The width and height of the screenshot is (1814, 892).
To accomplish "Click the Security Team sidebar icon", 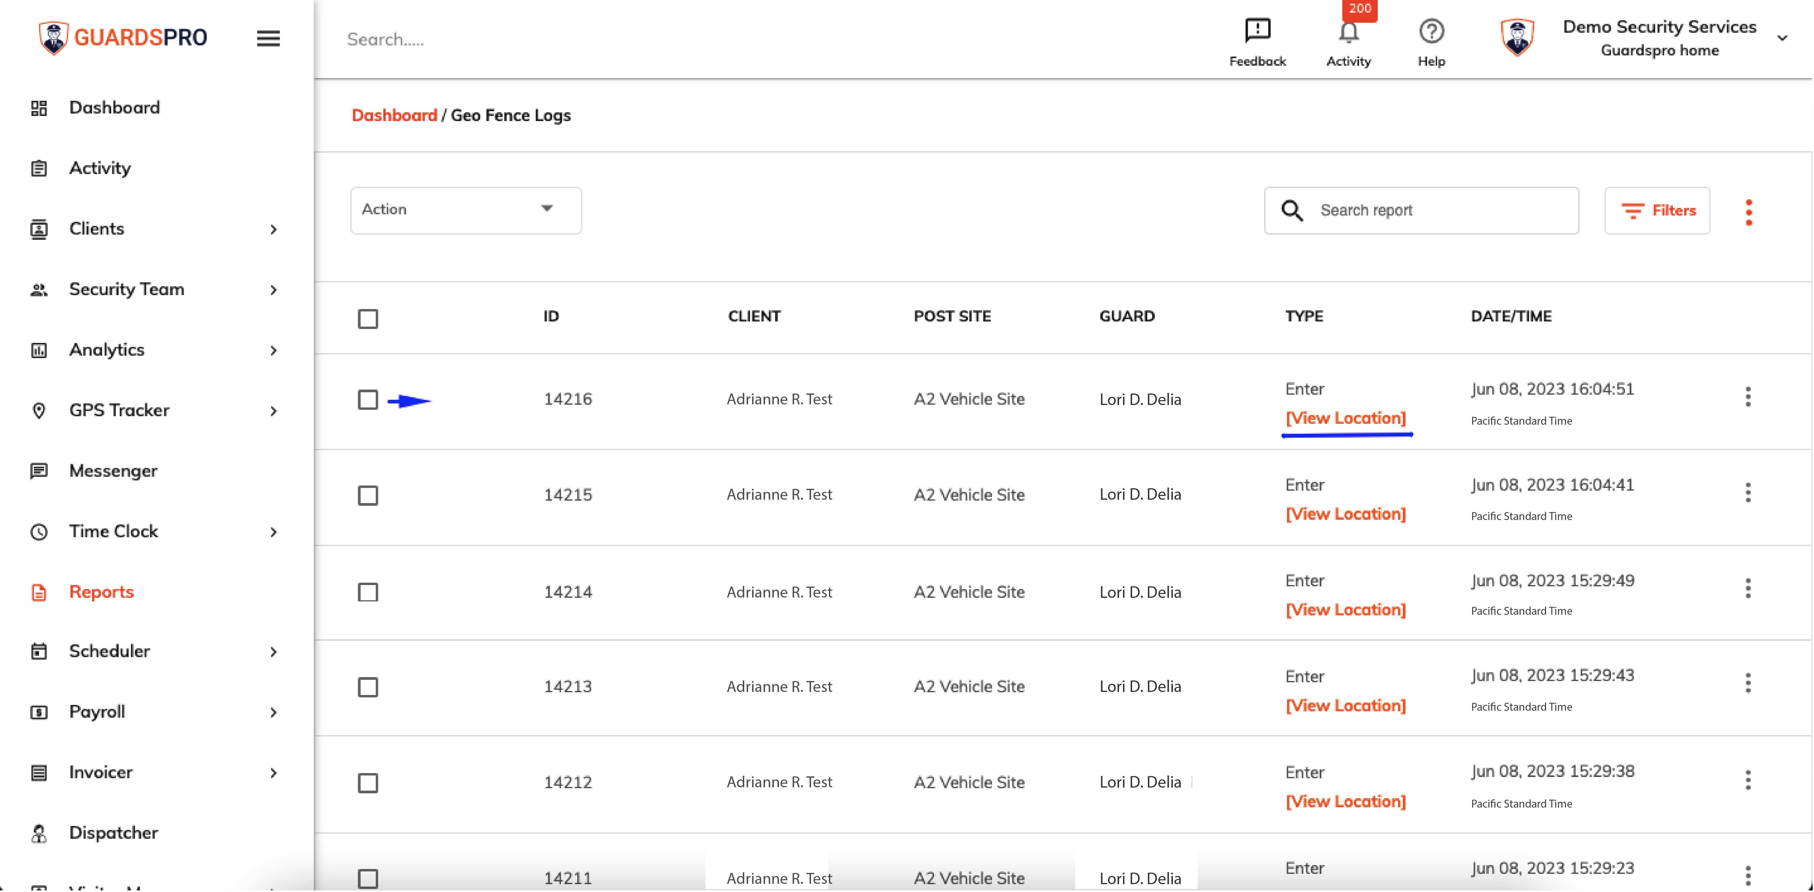I will coord(39,290).
